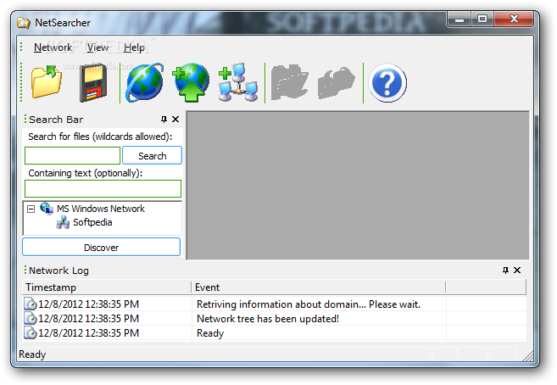The width and height of the screenshot is (557, 385).
Task: Pin the Search Bar panel
Action: pos(164,120)
